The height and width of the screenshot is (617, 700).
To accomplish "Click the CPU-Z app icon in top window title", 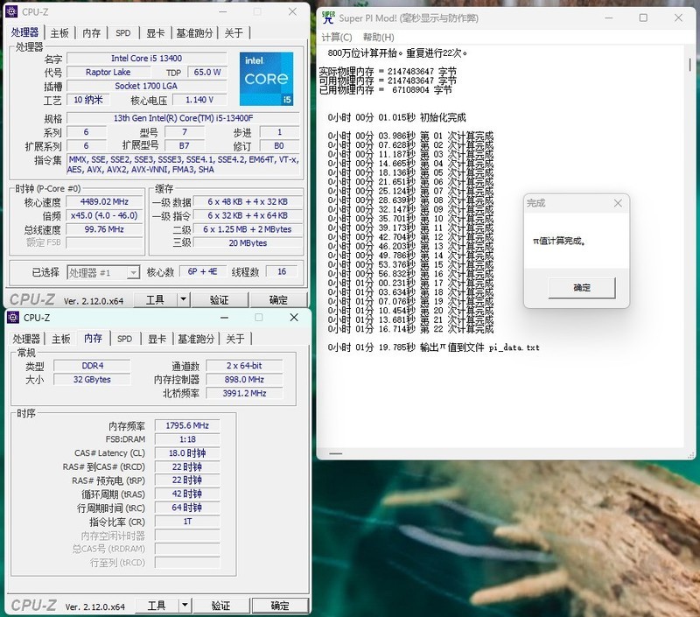I will pyautogui.click(x=11, y=11).
